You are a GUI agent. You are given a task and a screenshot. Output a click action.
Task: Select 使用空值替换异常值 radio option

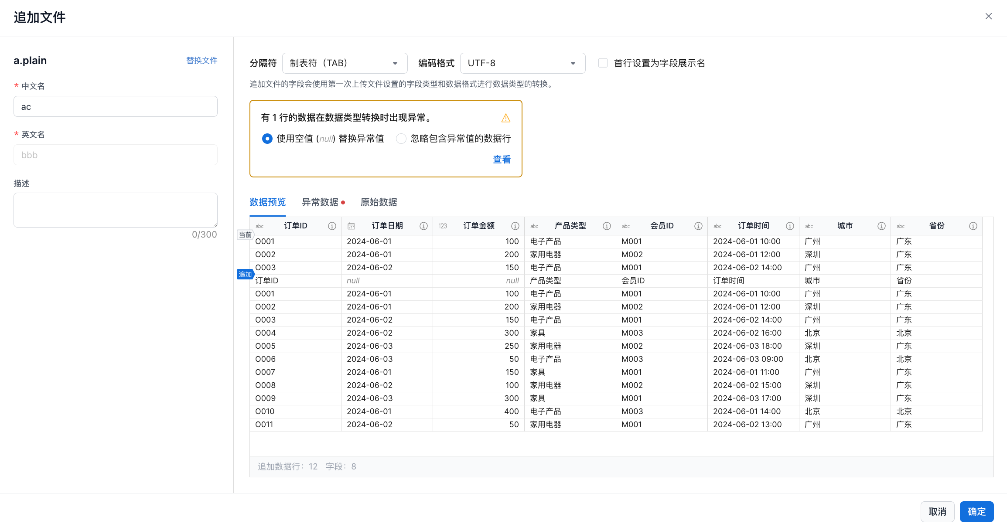point(267,139)
